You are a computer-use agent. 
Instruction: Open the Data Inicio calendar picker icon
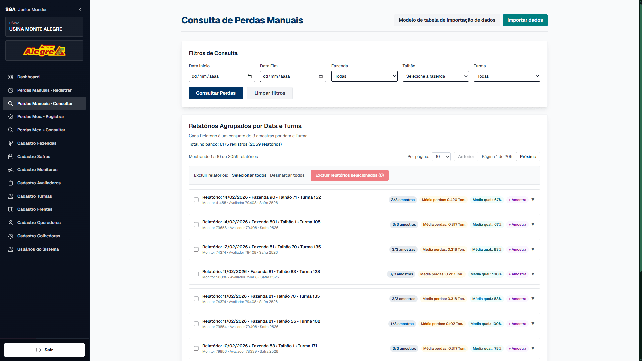[x=249, y=76]
